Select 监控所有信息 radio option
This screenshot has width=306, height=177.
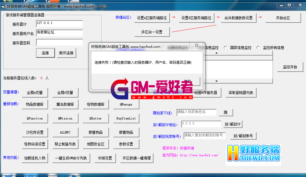point(258,48)
